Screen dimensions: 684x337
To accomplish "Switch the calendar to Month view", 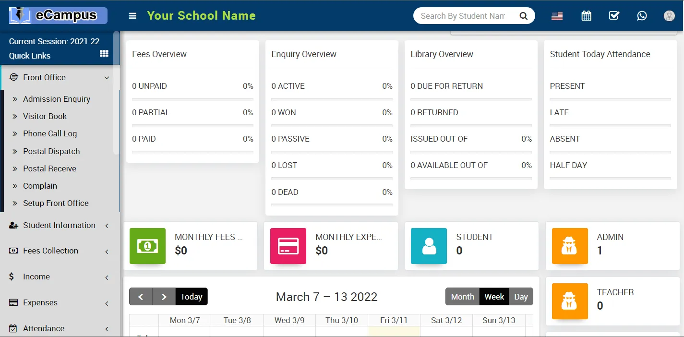I will (462, 297).
